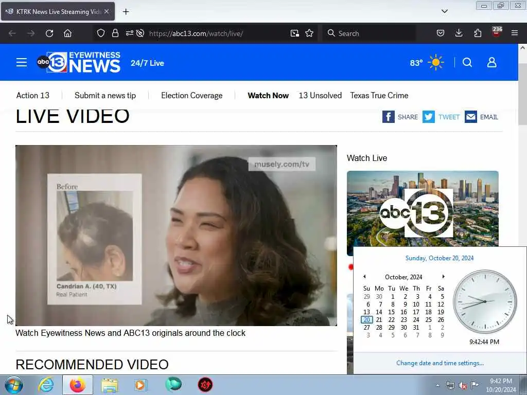Viewport: 527px width, 395px height.
Task: Open picture-in-picture icon in address bar
Action: pos(295,33)
